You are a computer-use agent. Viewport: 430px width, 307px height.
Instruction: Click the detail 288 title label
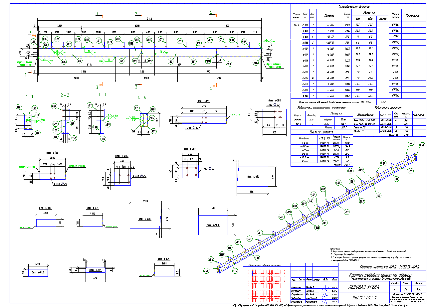[x=274, y=100]
